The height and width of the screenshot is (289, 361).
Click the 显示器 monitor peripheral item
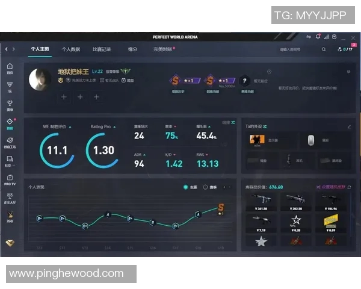coord(271,140)
